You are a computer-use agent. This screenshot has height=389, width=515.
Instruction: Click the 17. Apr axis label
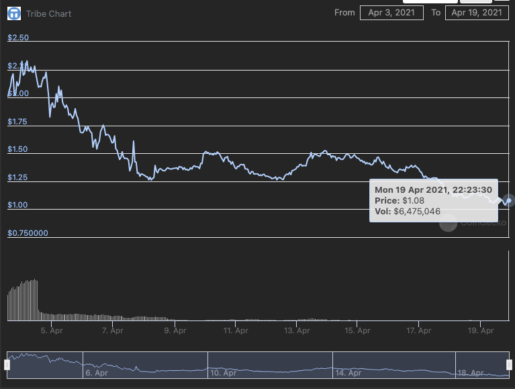(418, 331)
